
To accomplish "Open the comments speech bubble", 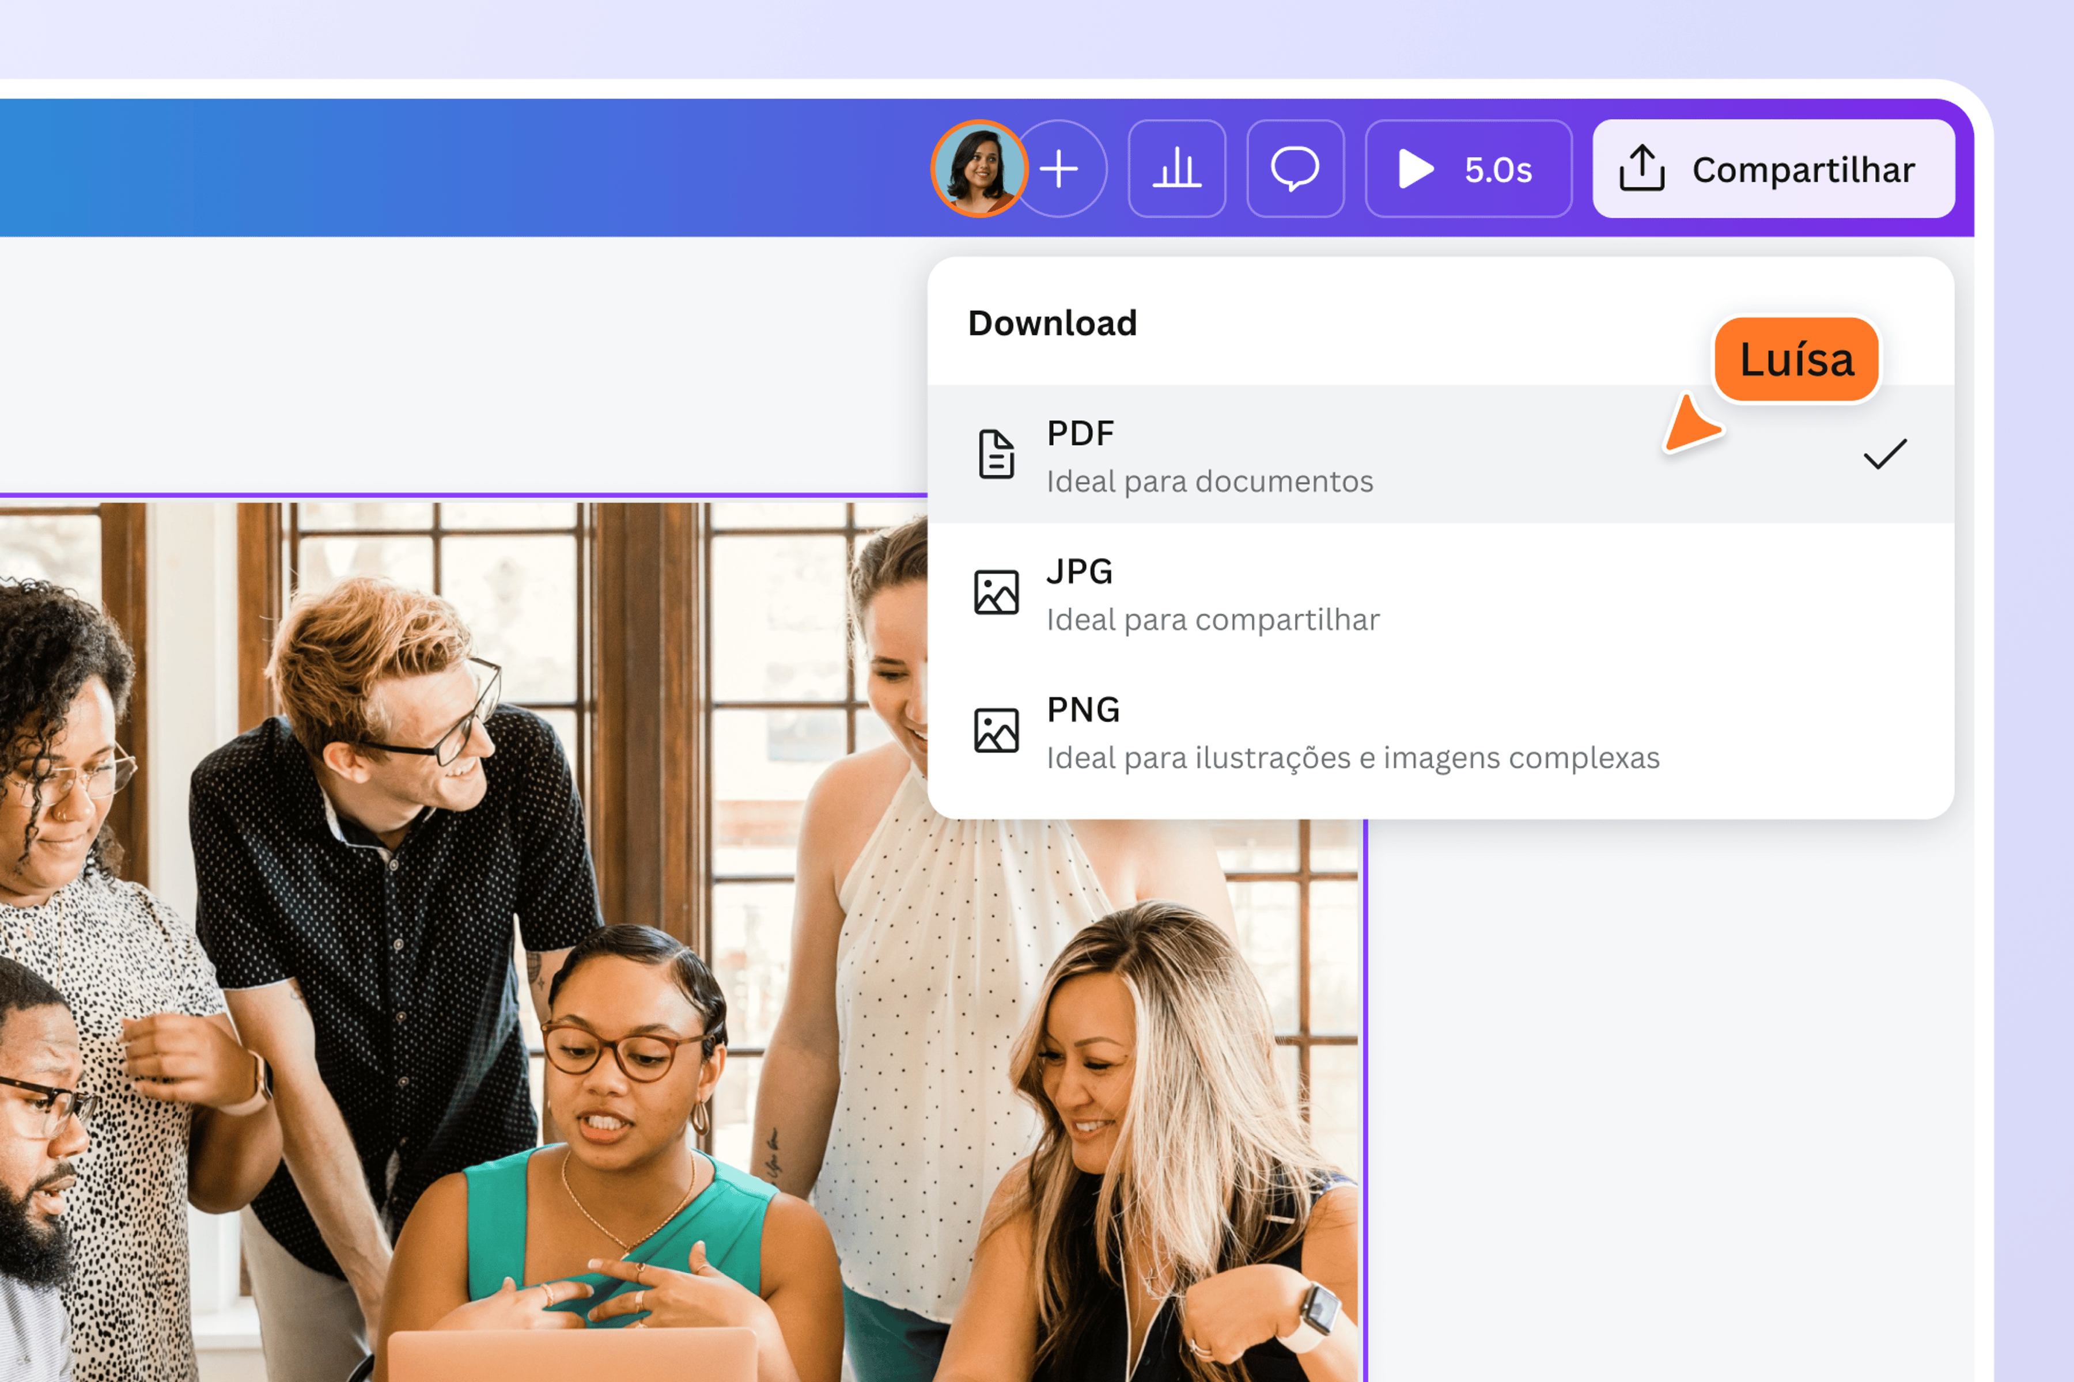I will pos(1295,168).
